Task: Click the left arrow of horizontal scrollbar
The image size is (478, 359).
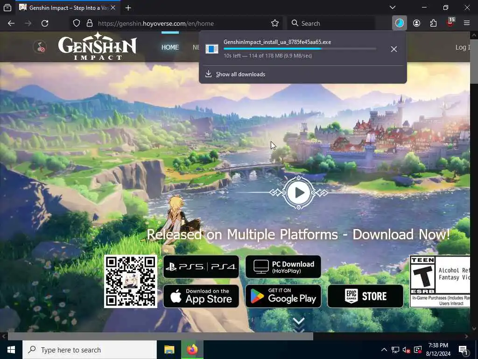Action: [x=4, y=336]
